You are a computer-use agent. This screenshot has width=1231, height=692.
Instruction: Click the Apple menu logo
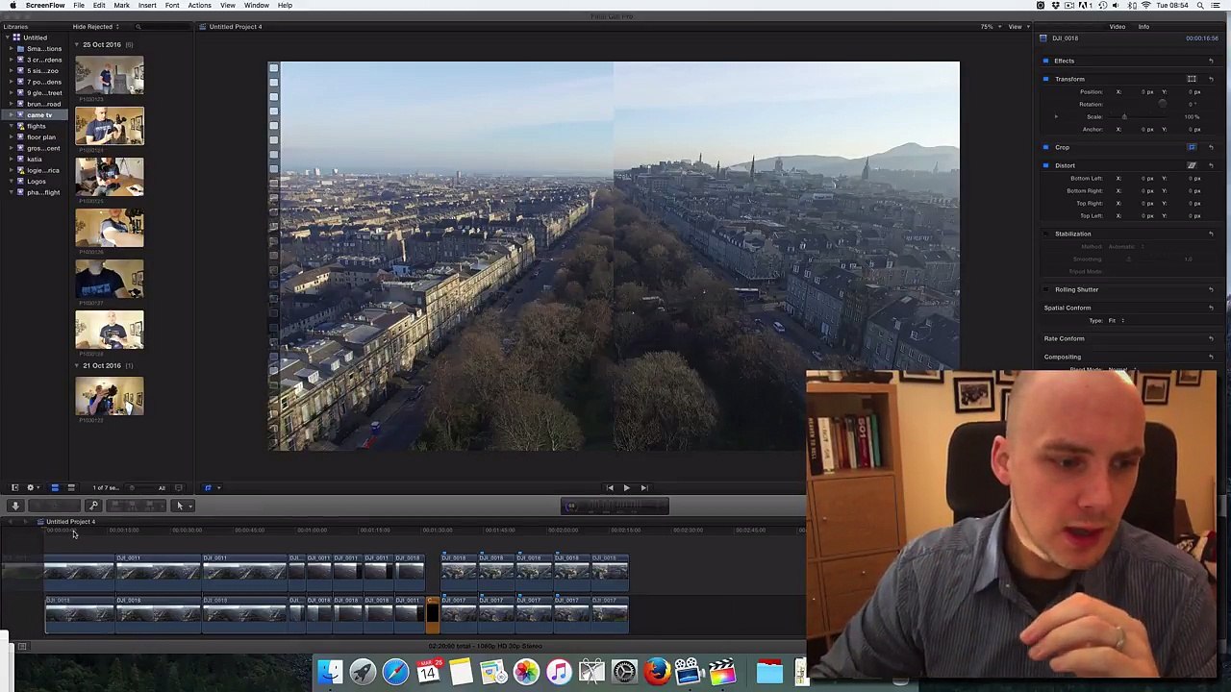point(13,5)
